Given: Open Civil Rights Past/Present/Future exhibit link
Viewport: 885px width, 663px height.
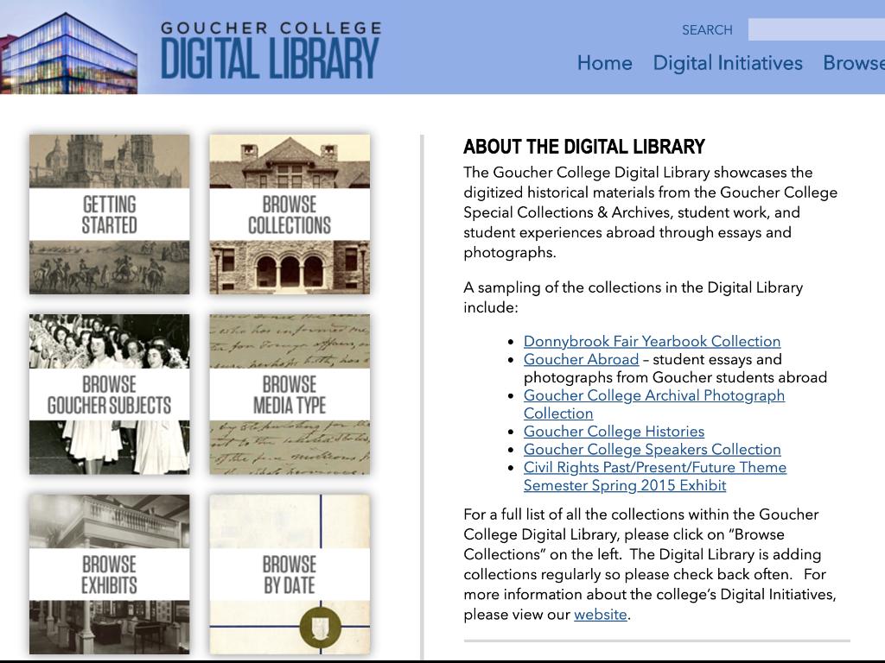Looking at the screenshot, I should point(654,468).
